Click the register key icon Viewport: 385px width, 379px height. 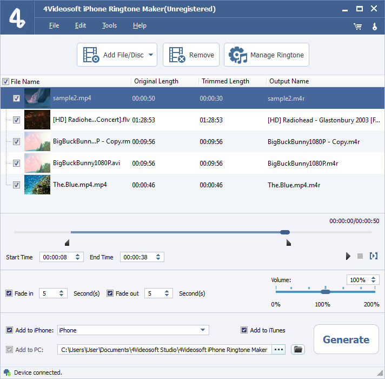(x=374, y=27)
